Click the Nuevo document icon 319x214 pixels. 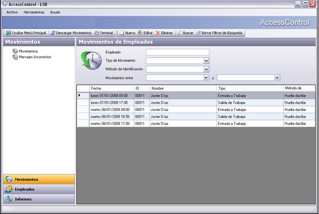[122, 33]
